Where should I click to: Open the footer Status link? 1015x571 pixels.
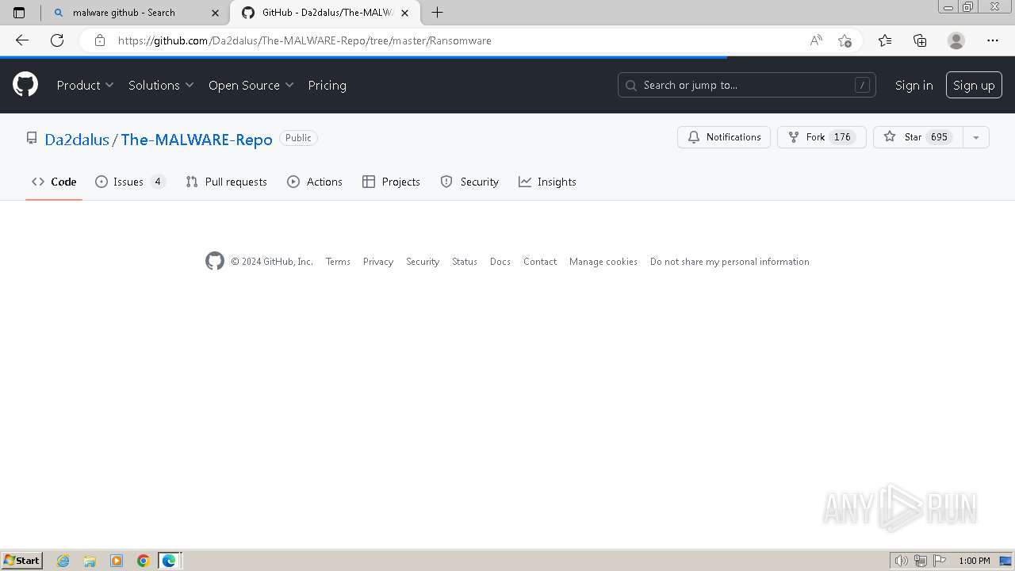pos(465,262)
